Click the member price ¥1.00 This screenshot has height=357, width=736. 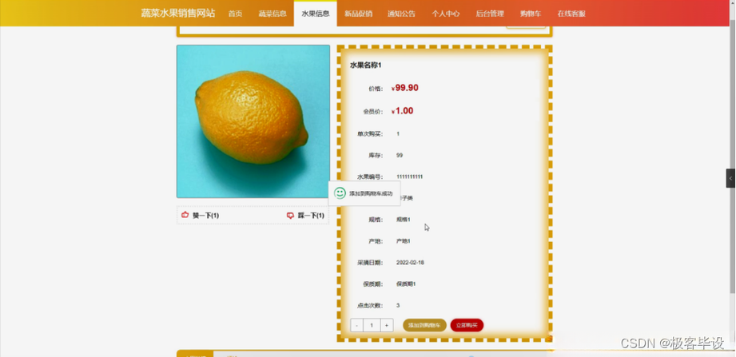[x=402, y=111]
